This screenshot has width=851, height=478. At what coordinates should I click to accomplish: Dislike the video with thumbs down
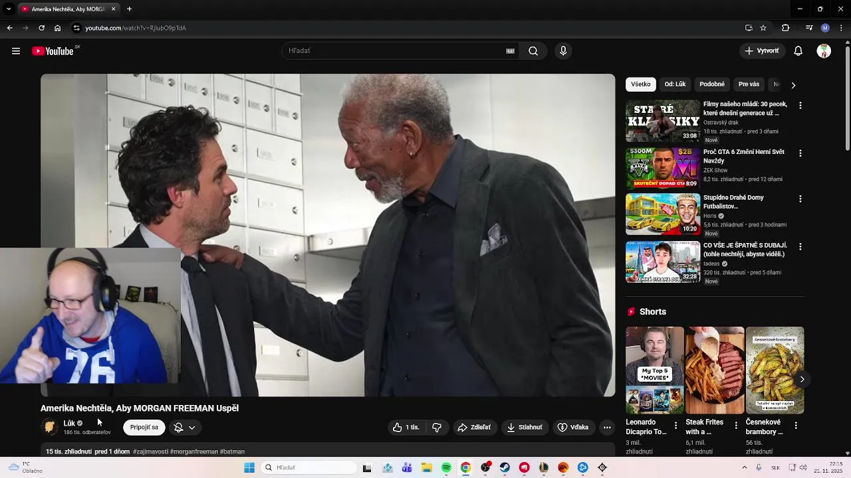437,428
